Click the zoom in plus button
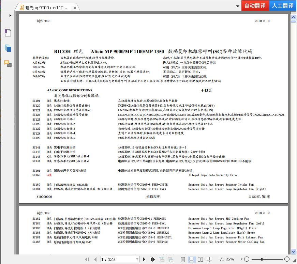 pos(287,259)
